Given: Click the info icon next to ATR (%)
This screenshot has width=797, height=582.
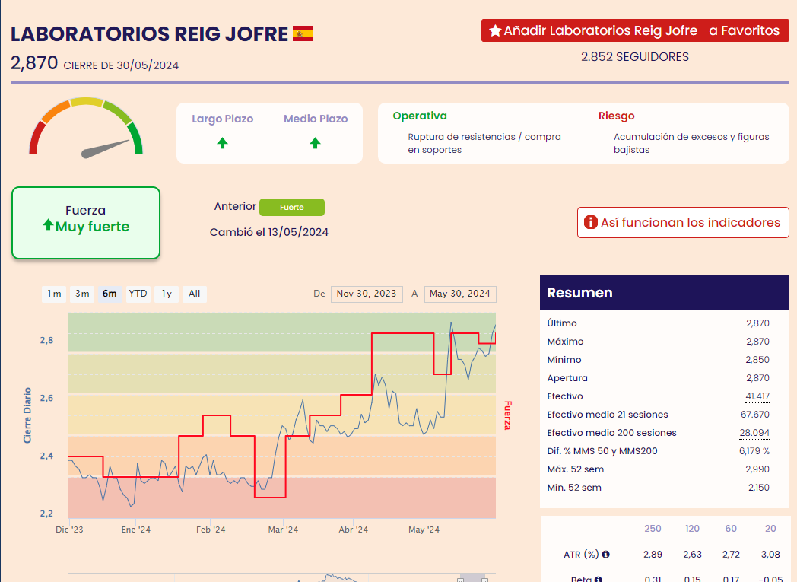Looking at the screenshot, I should (x=606, y=554).
